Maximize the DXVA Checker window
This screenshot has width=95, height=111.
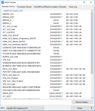click(x=84, y=2)
